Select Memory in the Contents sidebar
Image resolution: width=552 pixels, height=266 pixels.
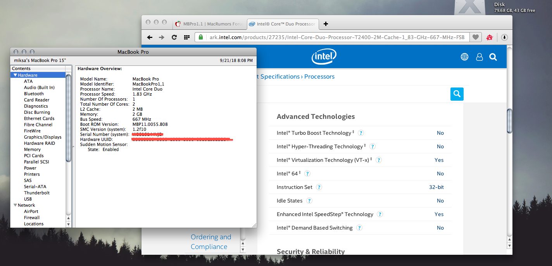click(x=32, y=149)
